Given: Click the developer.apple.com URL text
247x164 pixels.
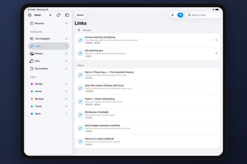Looking at the screenshot, I should 111,40.
